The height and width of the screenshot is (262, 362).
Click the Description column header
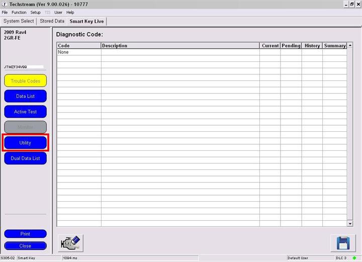point(180,46)
